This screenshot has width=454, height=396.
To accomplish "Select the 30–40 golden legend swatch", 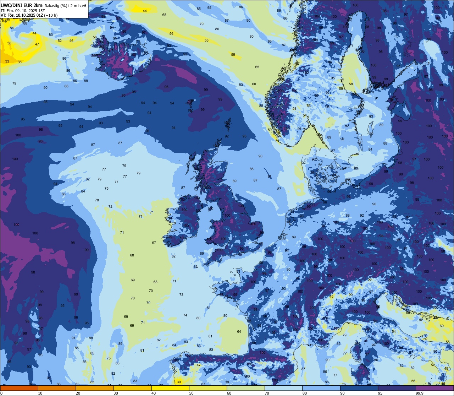I will pos(132,388).
